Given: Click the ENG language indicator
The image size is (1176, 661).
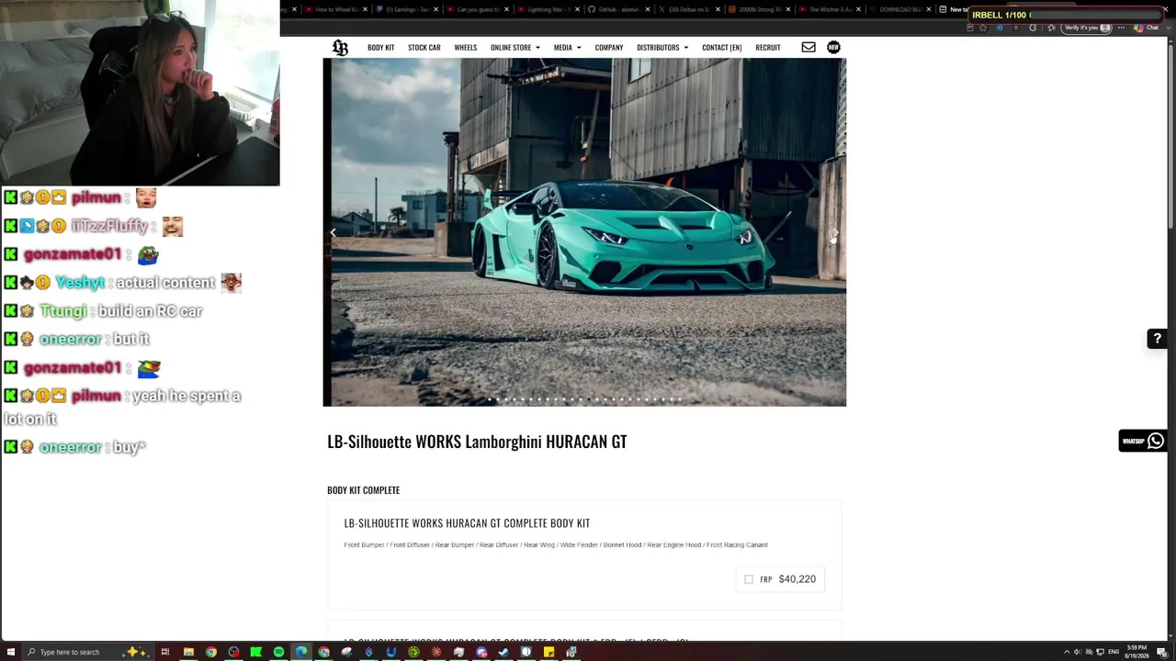Looking at the screenshot, I should [x=1114, y=652].
